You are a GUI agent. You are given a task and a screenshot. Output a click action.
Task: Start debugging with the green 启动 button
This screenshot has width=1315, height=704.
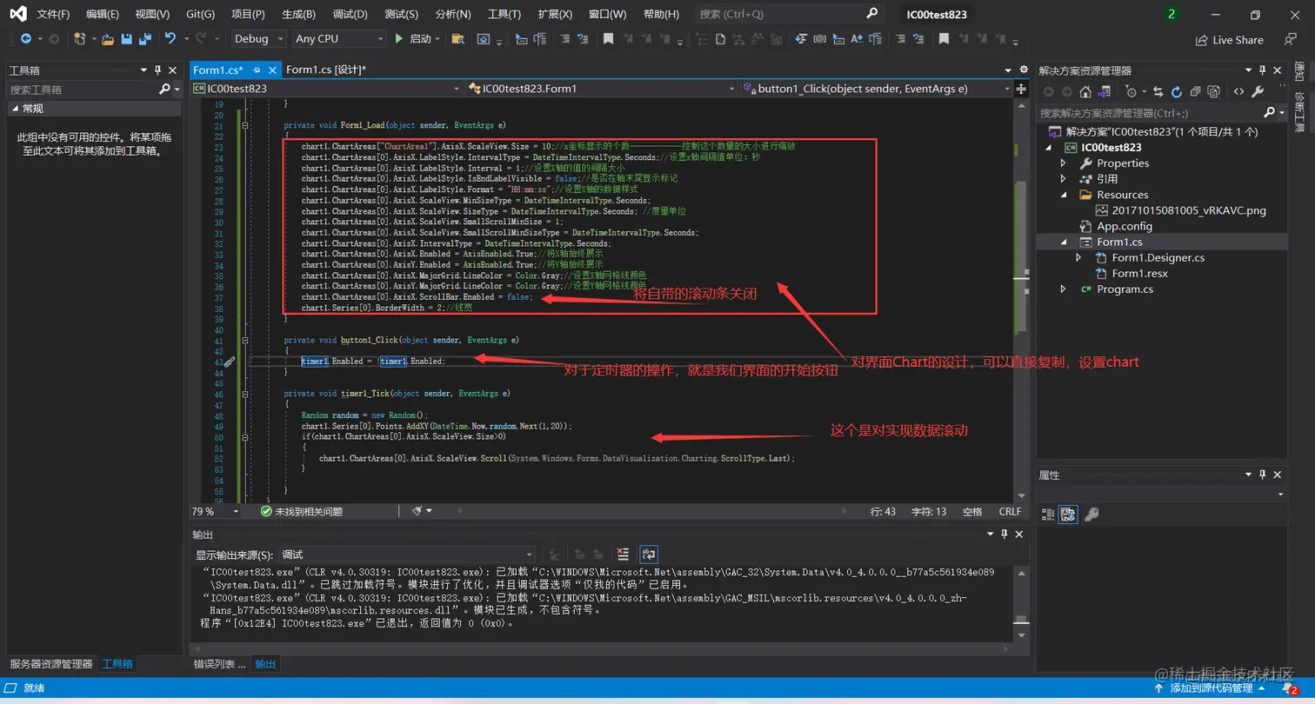coord(413,39)
